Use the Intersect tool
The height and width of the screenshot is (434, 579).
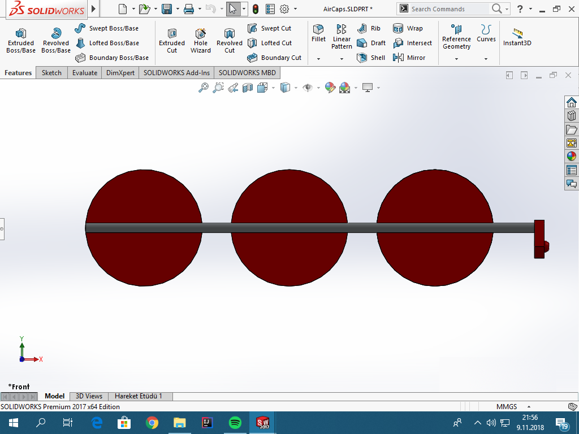[412, 43]
